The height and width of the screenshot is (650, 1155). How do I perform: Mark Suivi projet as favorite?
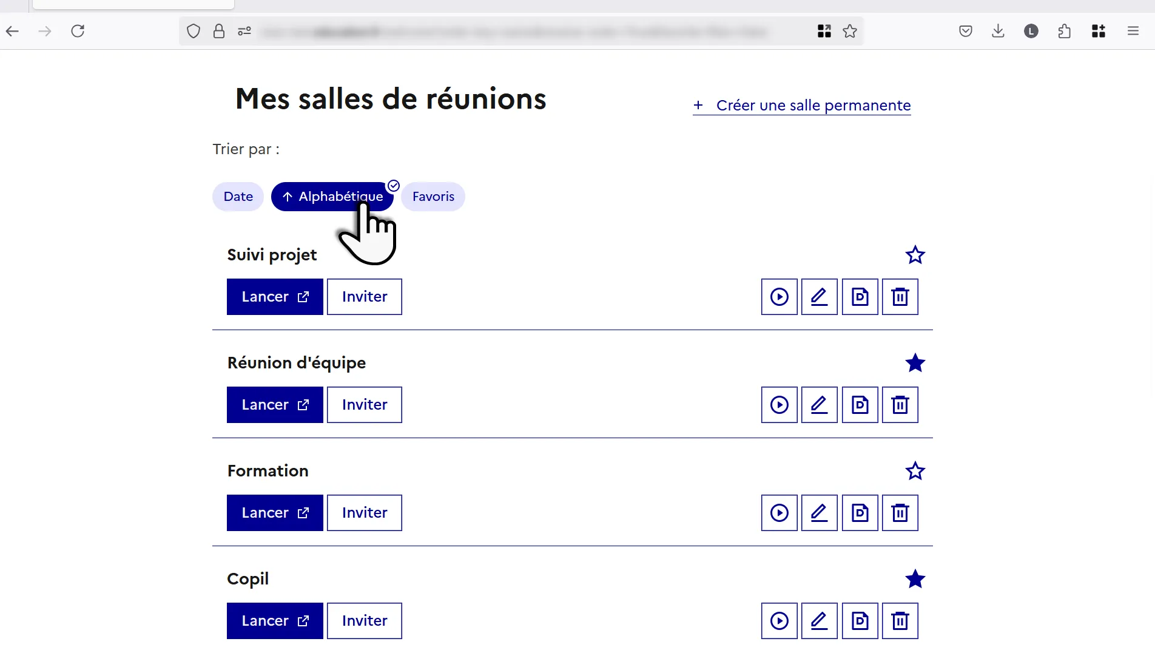pos(915,255)
